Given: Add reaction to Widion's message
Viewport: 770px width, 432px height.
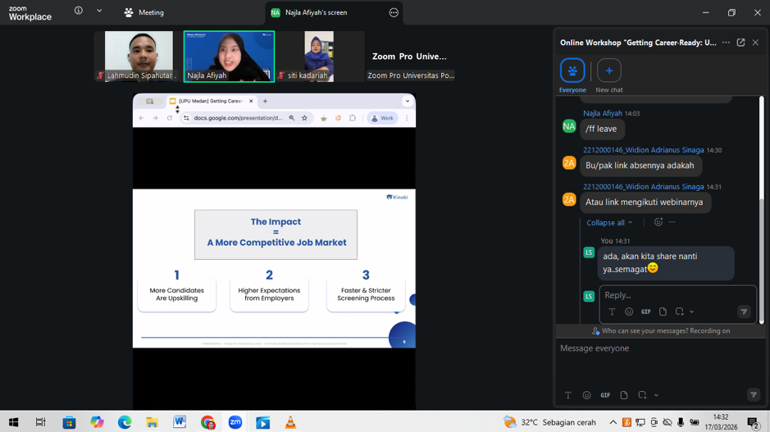Looking at the screenshot, I should pyautogui.click(x=658, y=222).
